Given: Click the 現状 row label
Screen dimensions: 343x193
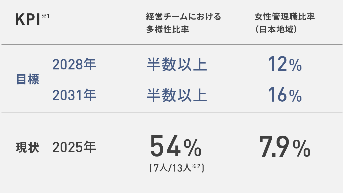Looking at the screenshot, I should [x=28, y=148].
